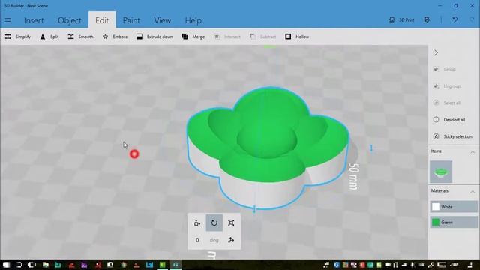Click the Merge icon
The width and height of the screenshot is (480, 270).
pos(185,37)
